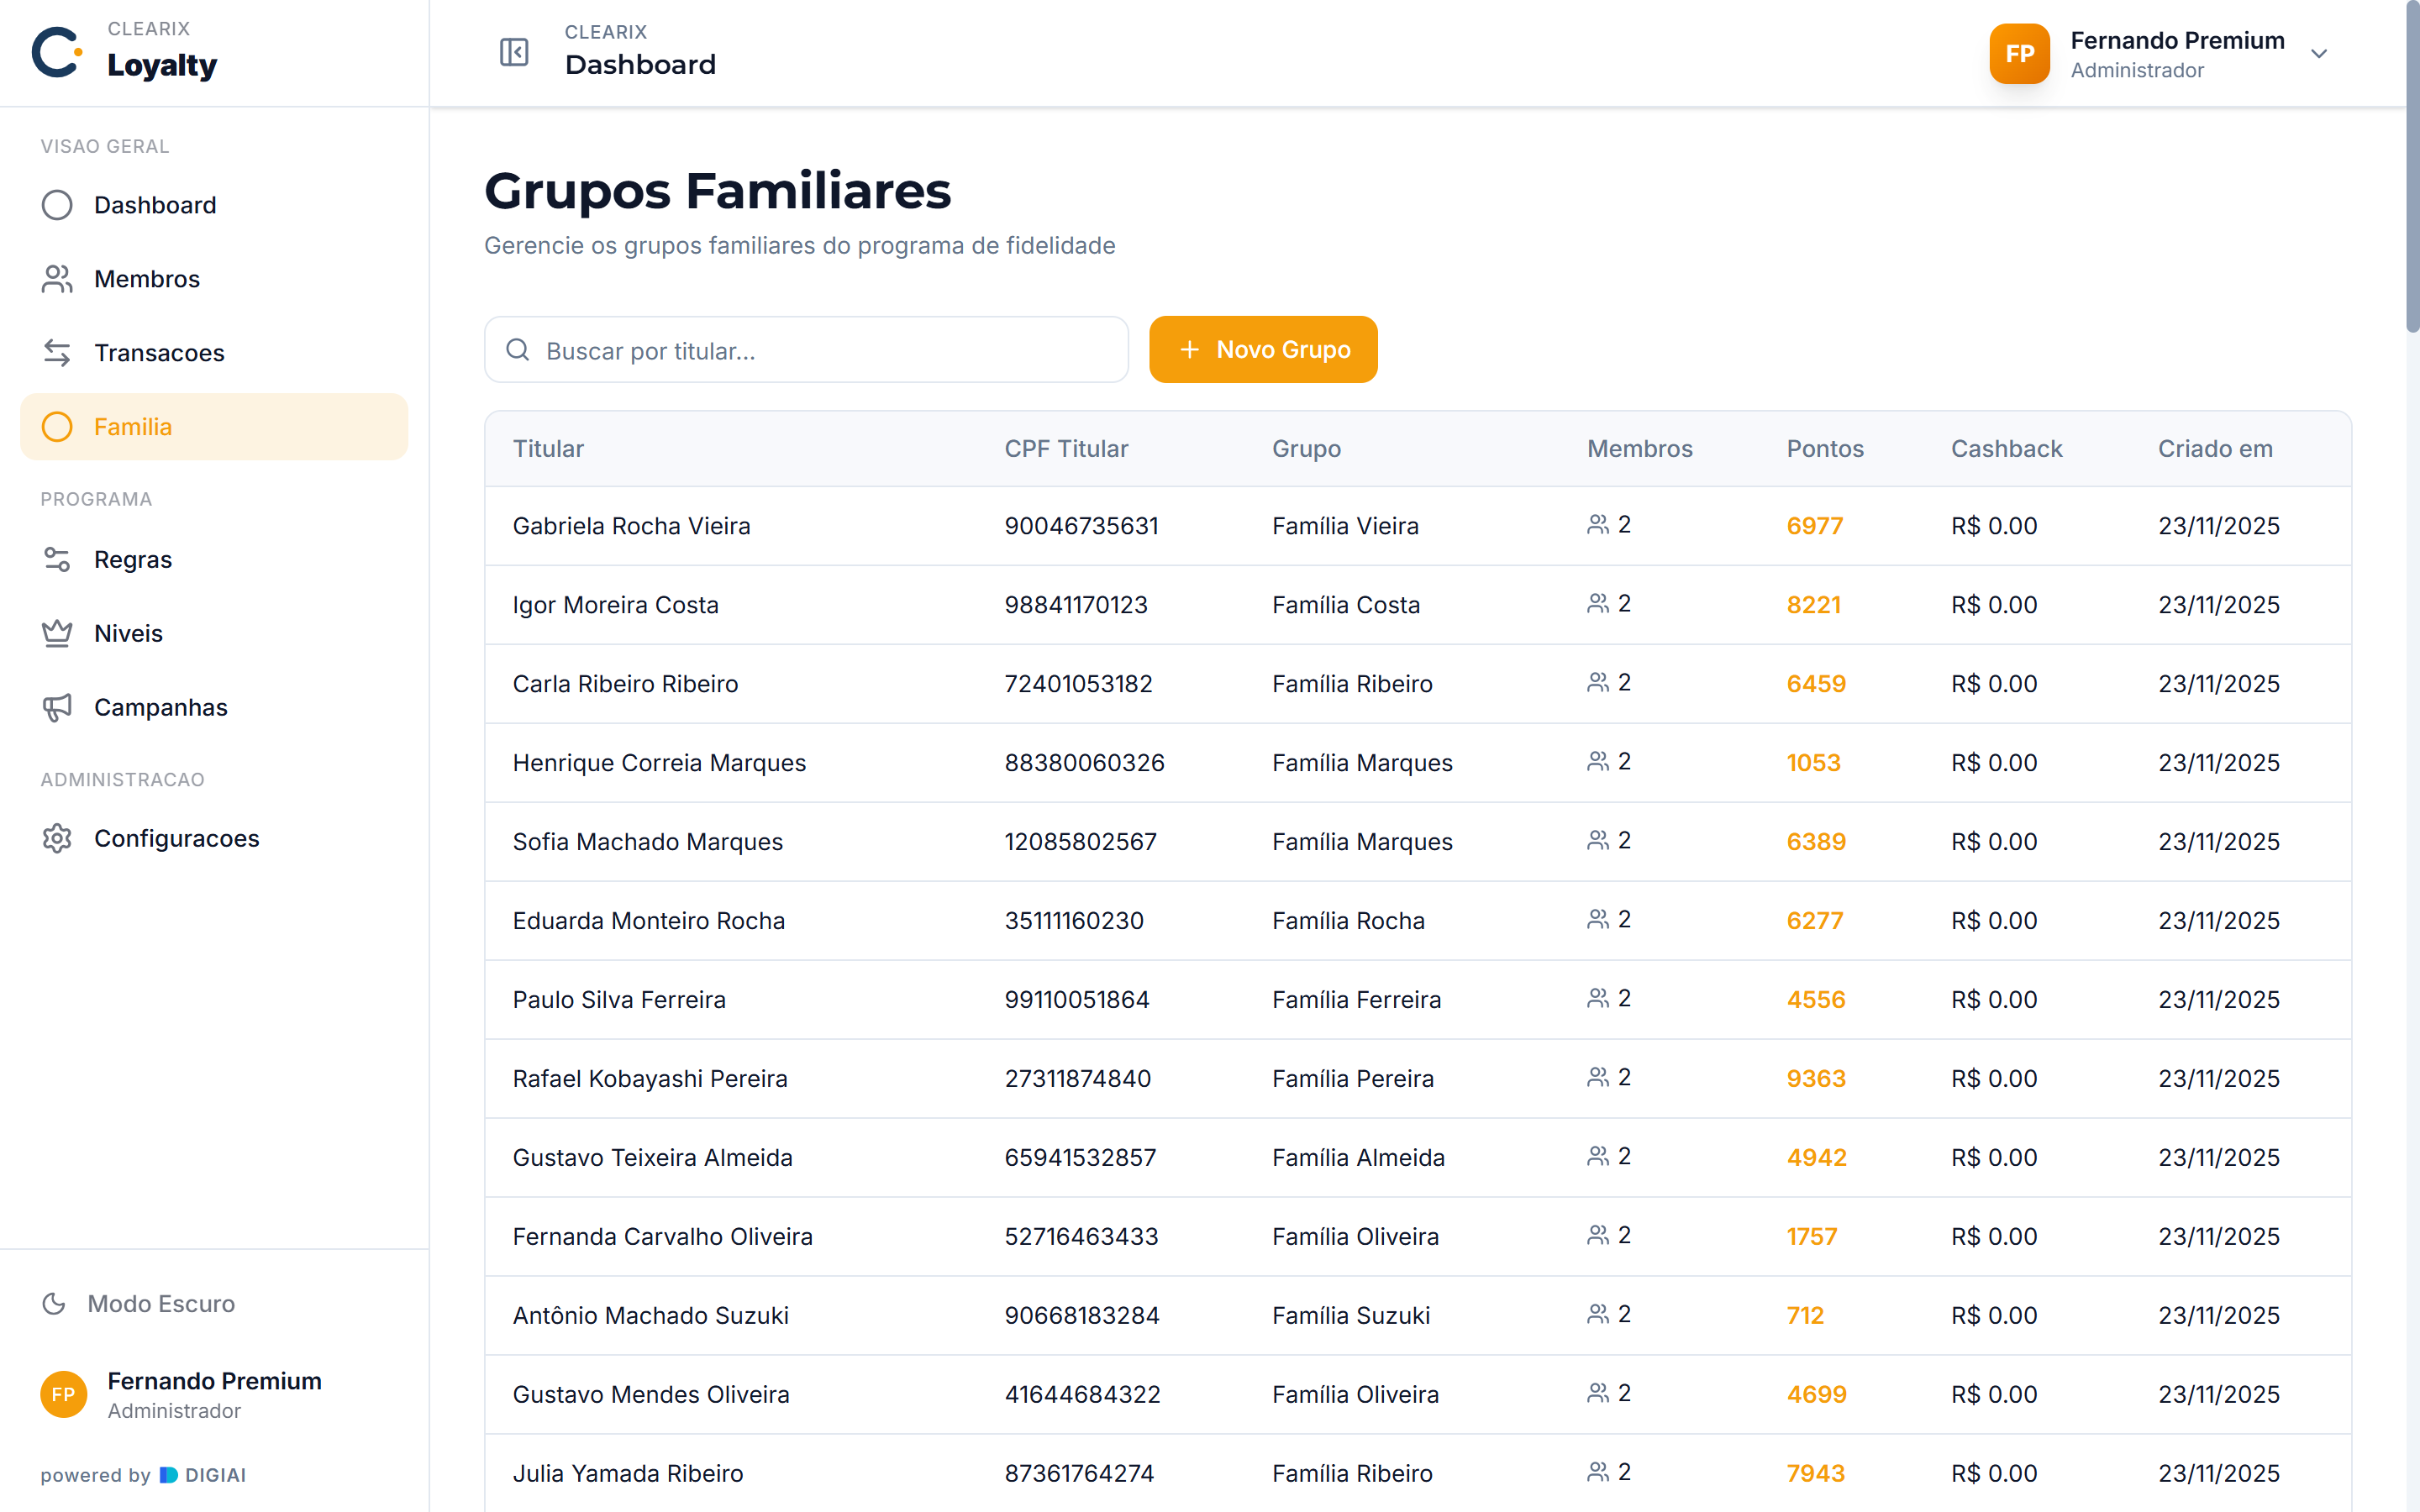The height and width of the screenshot is (1512, 2420).
Task: Click the Campanhas megaphone icon
Action: [x=57, y=707]
